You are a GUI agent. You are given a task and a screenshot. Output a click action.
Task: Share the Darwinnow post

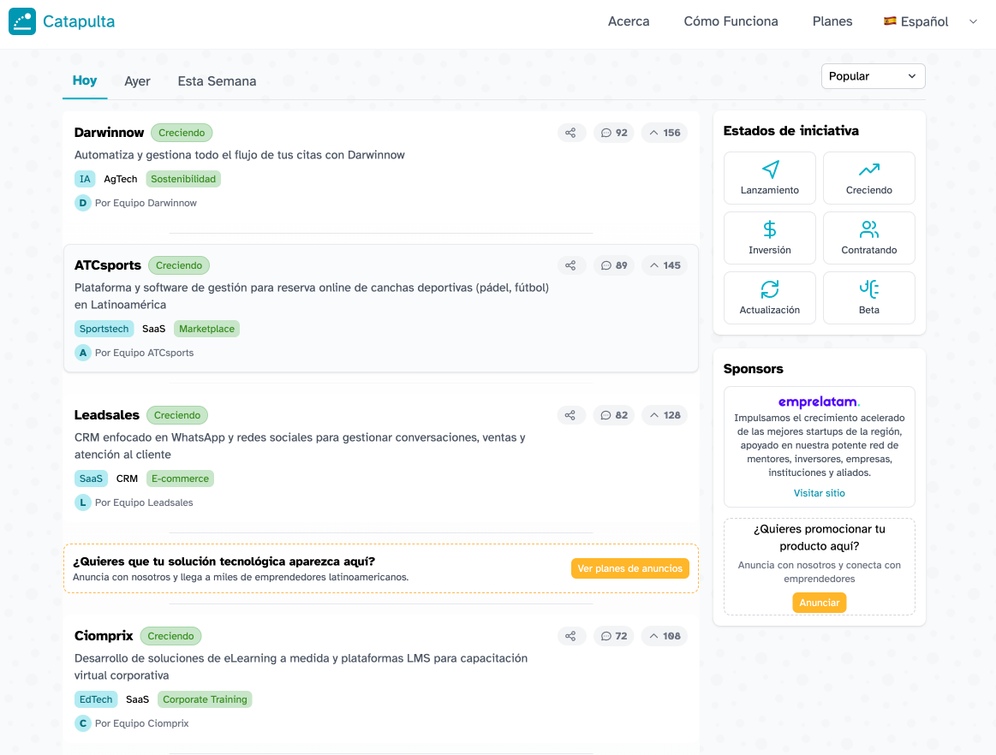[570, 133]
